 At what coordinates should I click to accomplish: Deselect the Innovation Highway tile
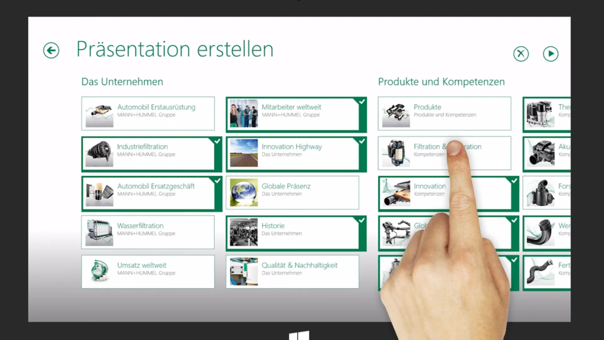(x=361, y=141)
